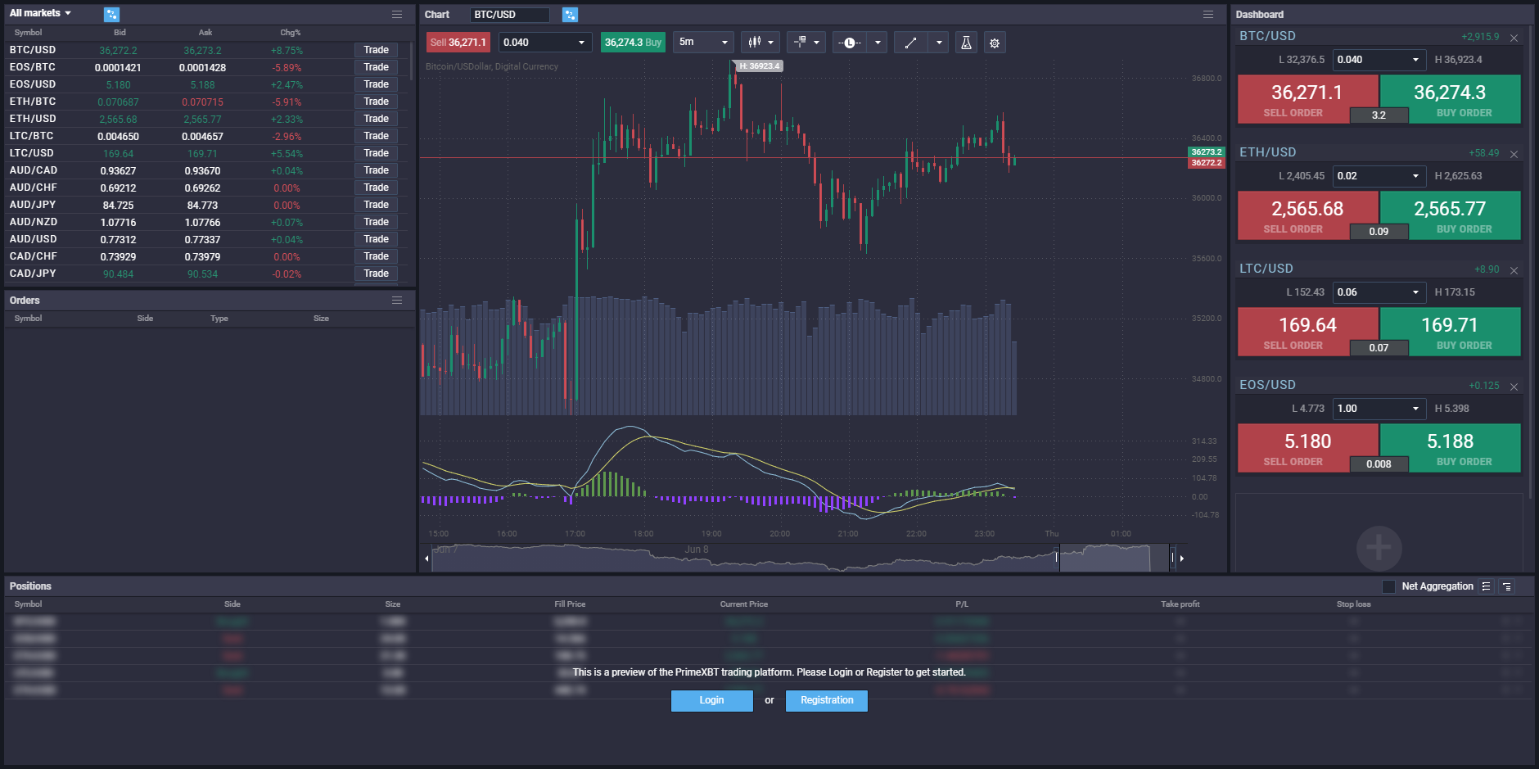Click the positions grouped view icon
This screenshot has width=1539, height=769.
(x=1507, y=586)
